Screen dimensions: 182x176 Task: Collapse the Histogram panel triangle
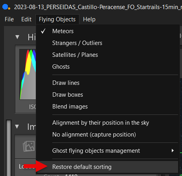point(17,37)
